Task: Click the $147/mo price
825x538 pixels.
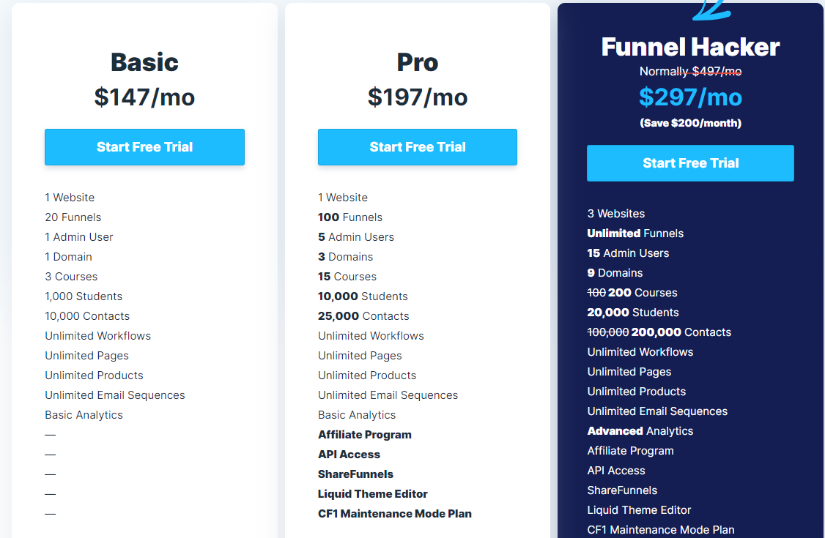Action: pos(144,97)
